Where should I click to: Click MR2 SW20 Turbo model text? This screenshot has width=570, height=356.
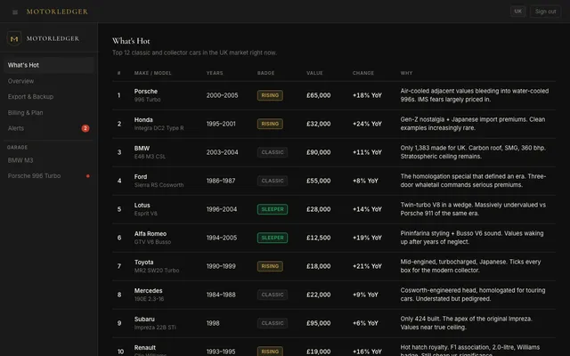point(157,271)
